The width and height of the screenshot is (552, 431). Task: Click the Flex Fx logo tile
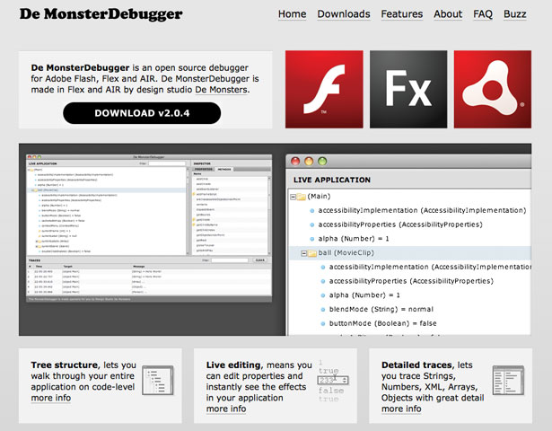pyautogui.click(x=408, y=90)
